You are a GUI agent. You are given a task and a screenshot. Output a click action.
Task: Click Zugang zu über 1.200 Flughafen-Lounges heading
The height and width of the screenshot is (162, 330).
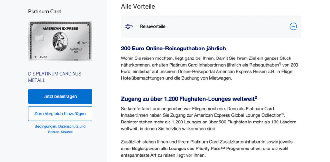coord(189,99)
